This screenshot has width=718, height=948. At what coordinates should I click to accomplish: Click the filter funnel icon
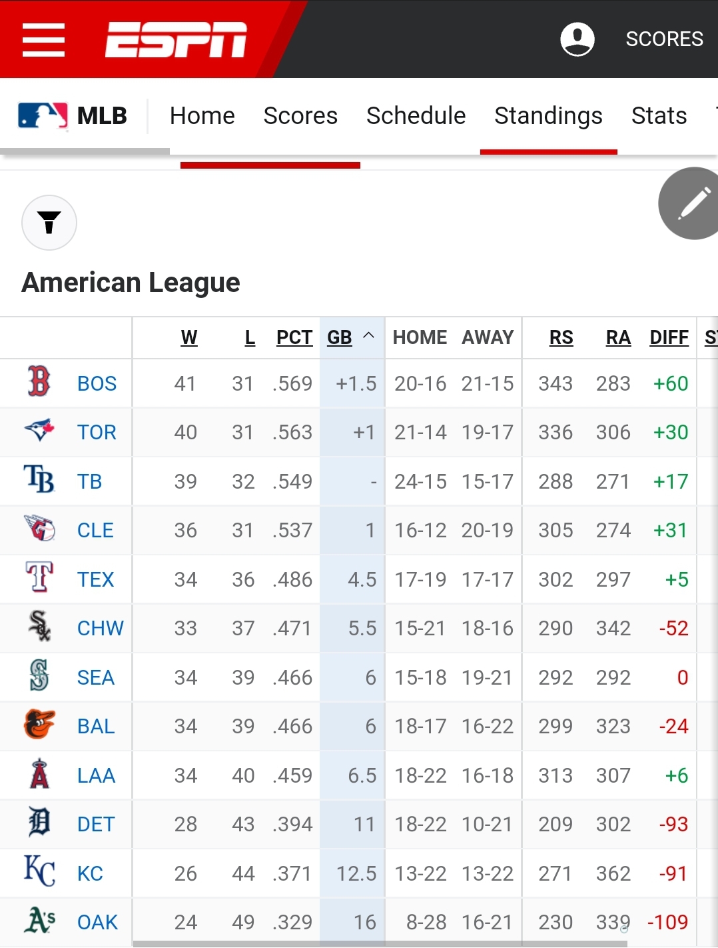pyautogui.click(x=49, y=223)
